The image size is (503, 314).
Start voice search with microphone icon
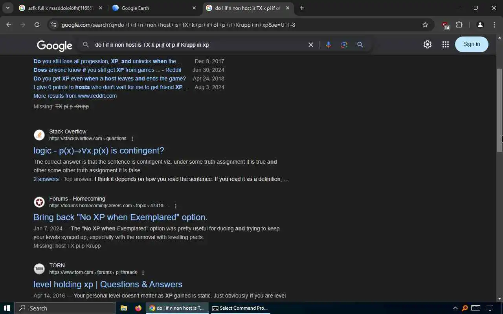329,45
